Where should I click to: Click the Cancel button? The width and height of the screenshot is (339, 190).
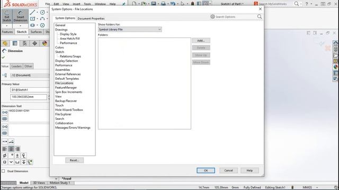coord(228,170)
